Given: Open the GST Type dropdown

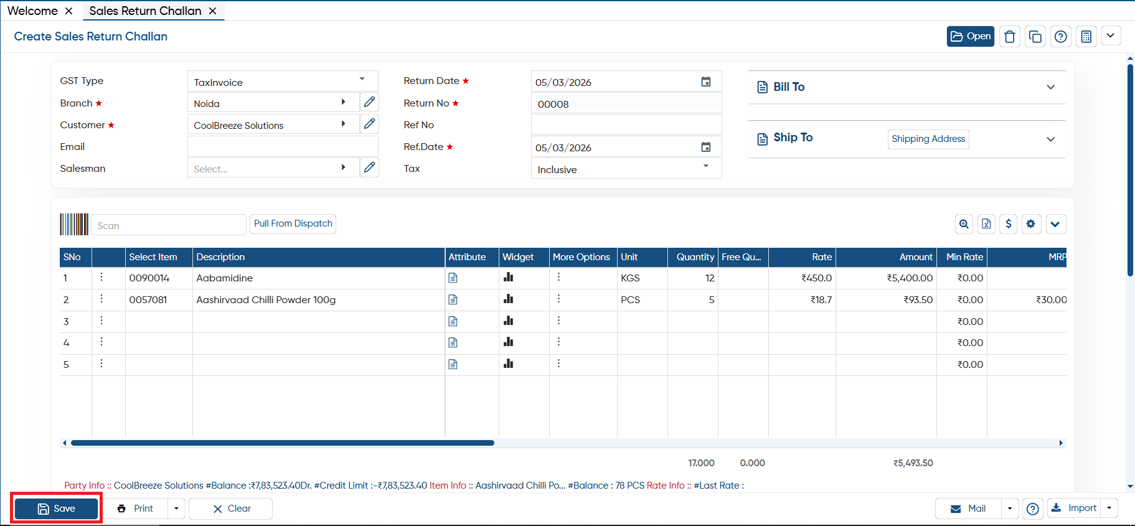Looking at the screenshot, I should [283, 82].
